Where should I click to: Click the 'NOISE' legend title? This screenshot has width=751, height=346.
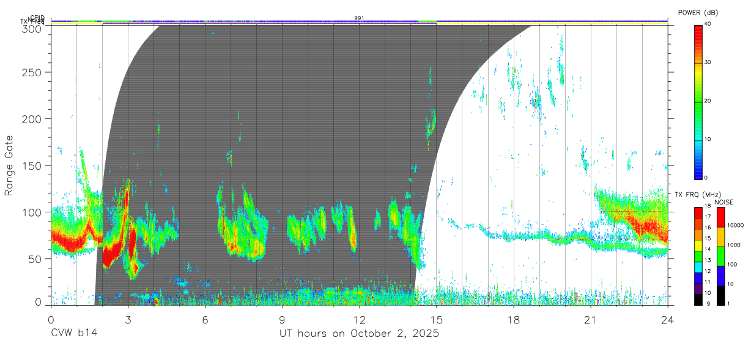[x=724, y=202]
